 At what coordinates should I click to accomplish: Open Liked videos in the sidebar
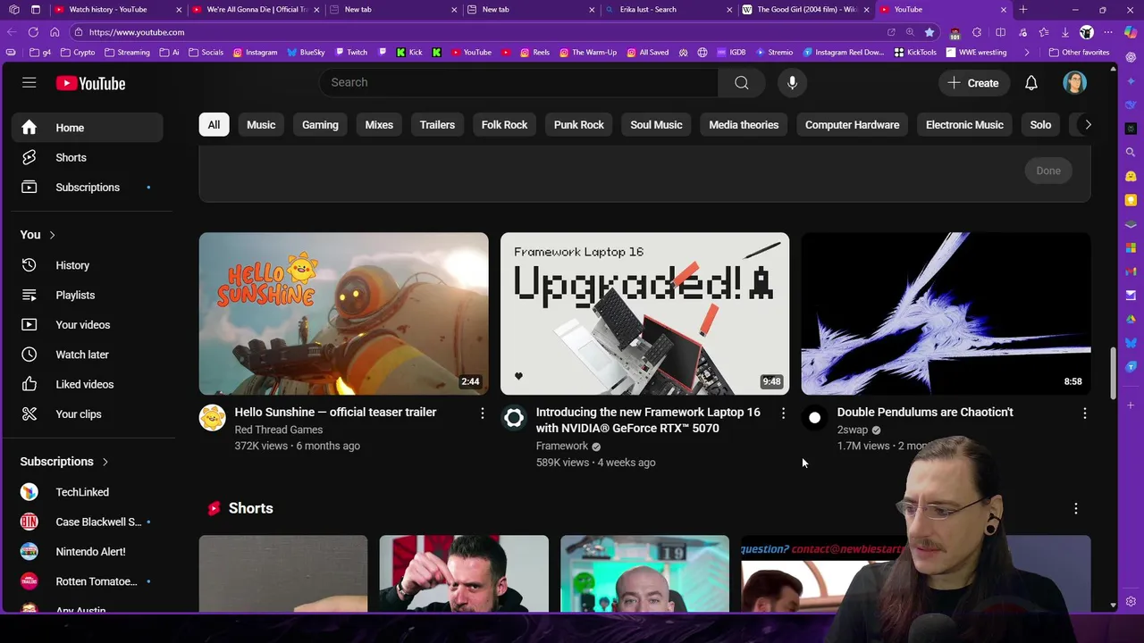(88, 384)
